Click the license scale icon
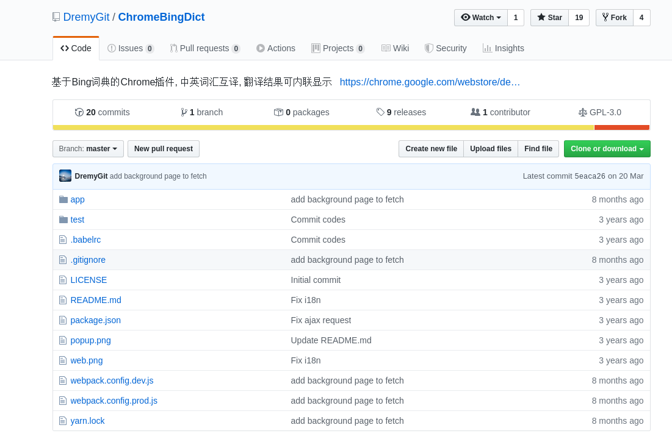The width and height of the screenshot is (672, 436). 582,112
